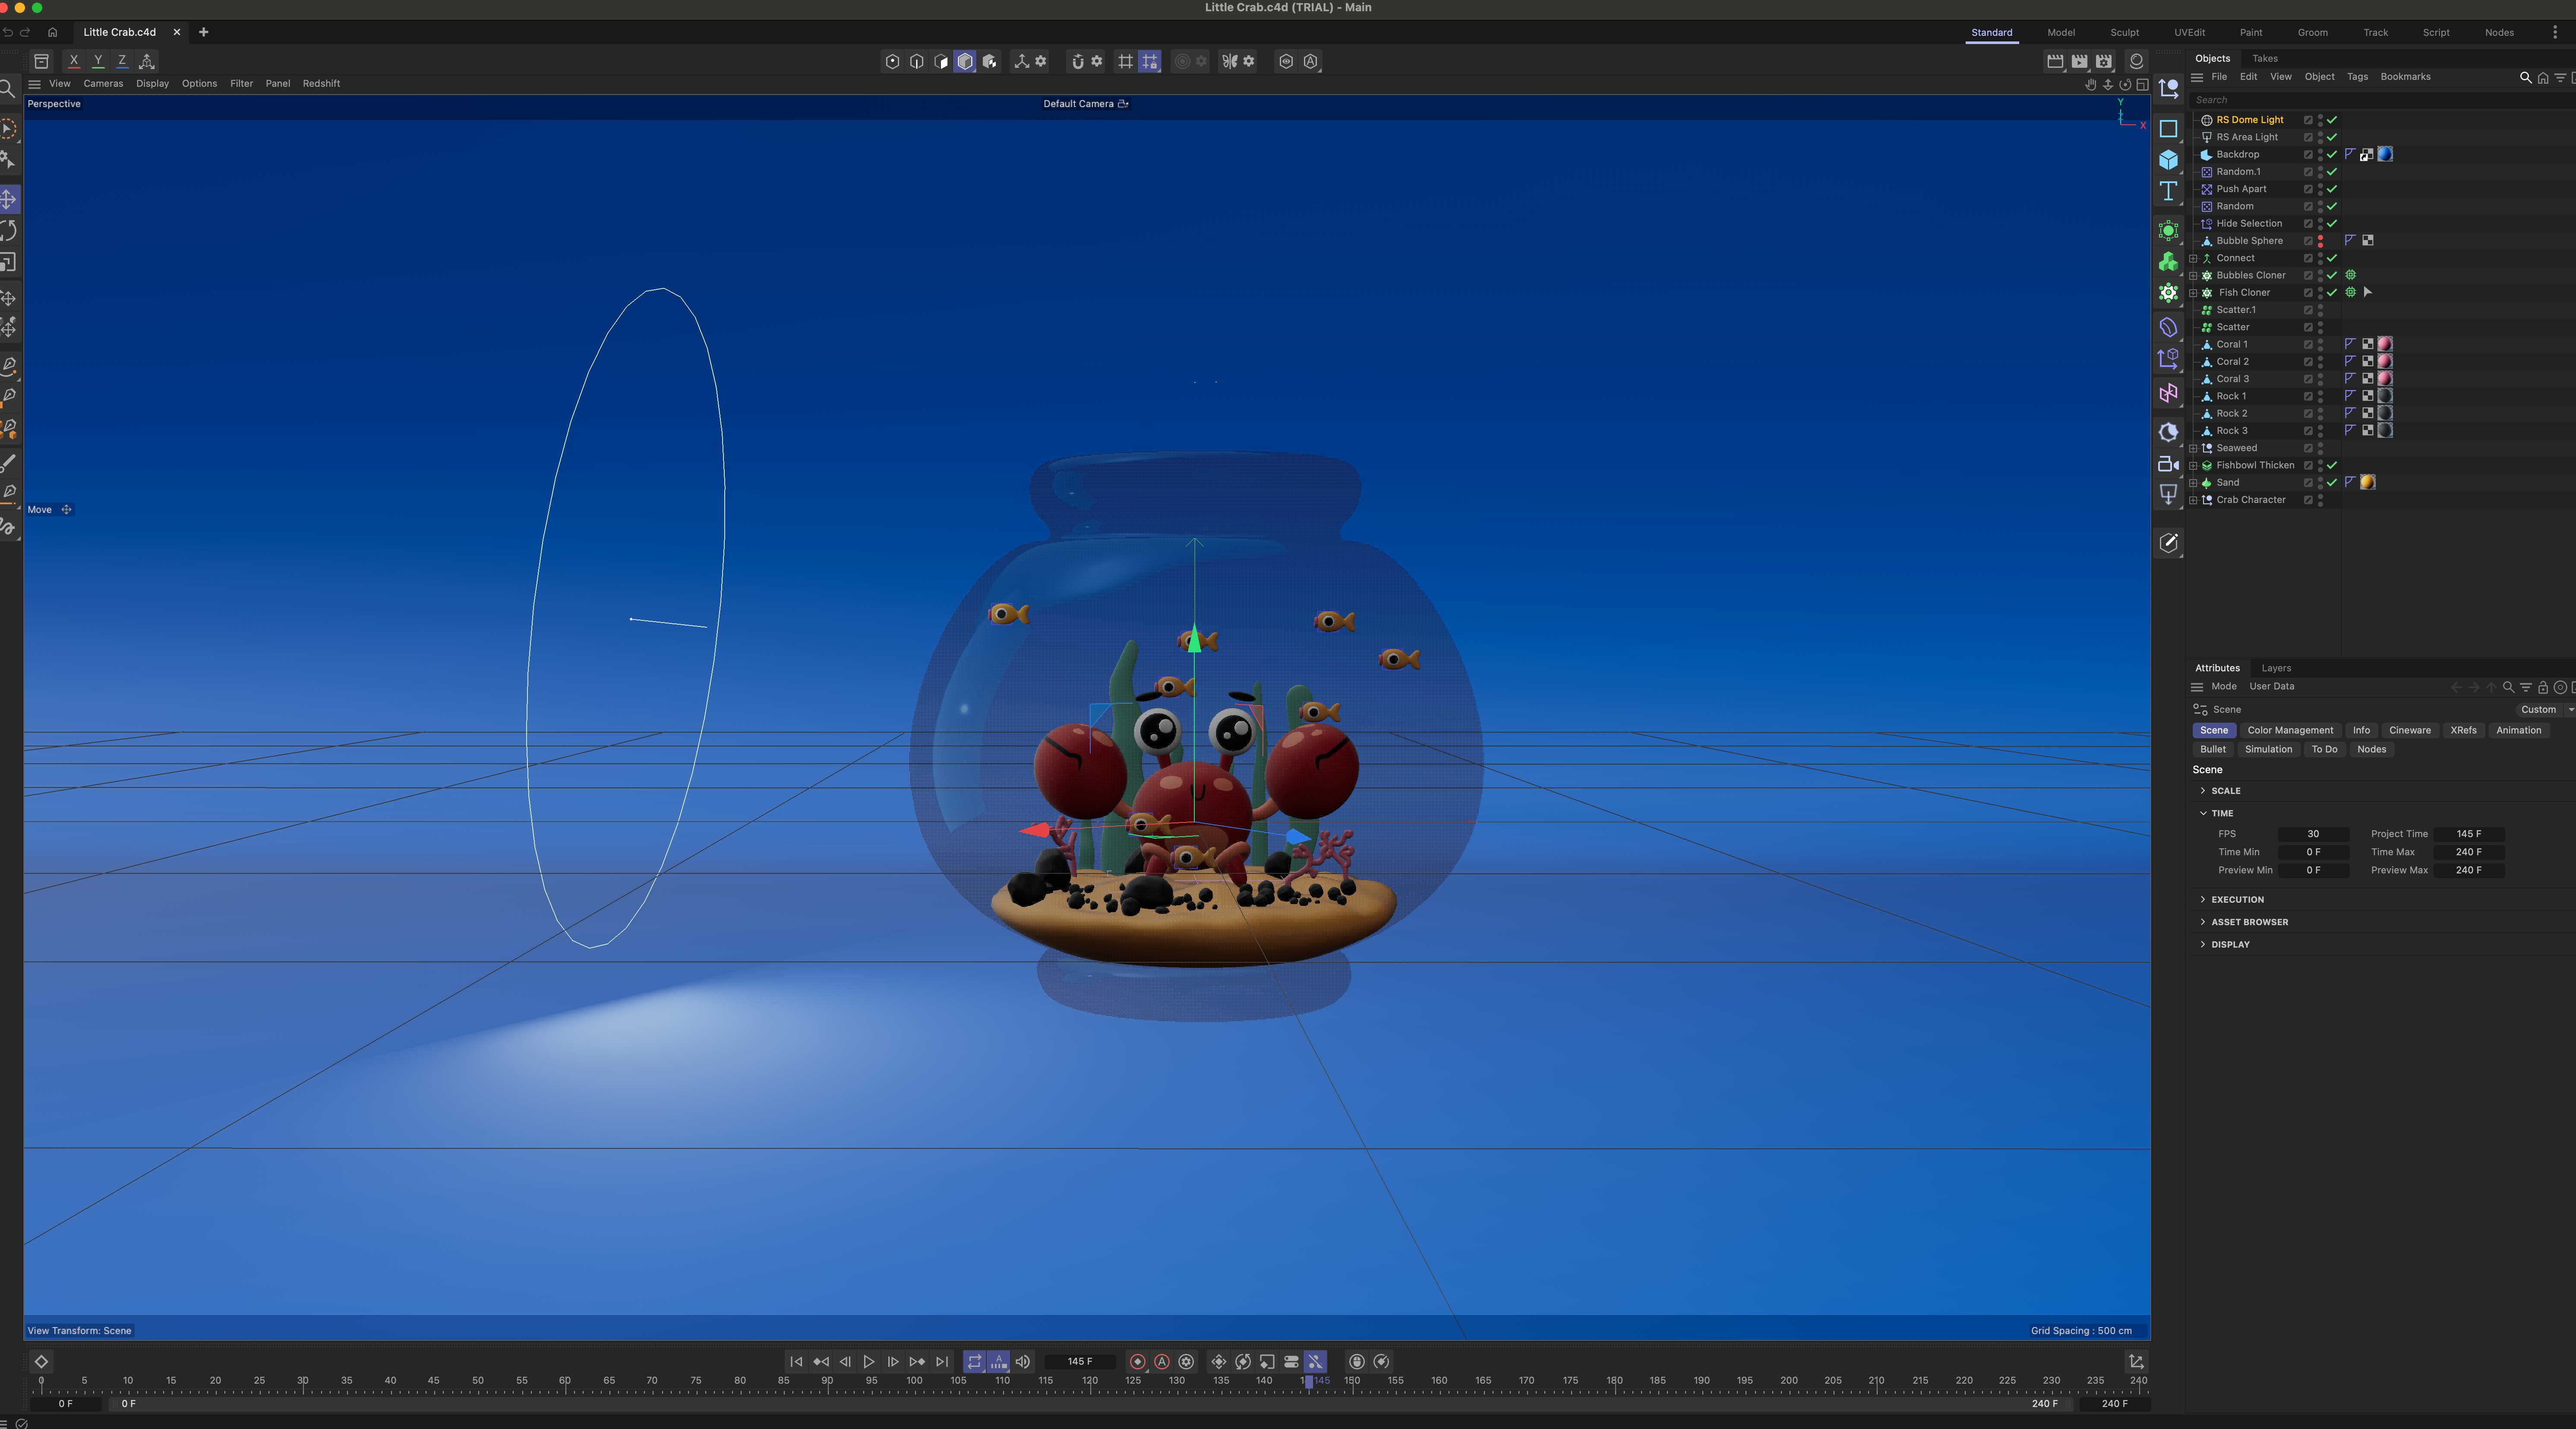The width and height of the screenshot is (2576, 1429).
Task: Open the viewport hamburger menu icon
Action: coord(34,84)
